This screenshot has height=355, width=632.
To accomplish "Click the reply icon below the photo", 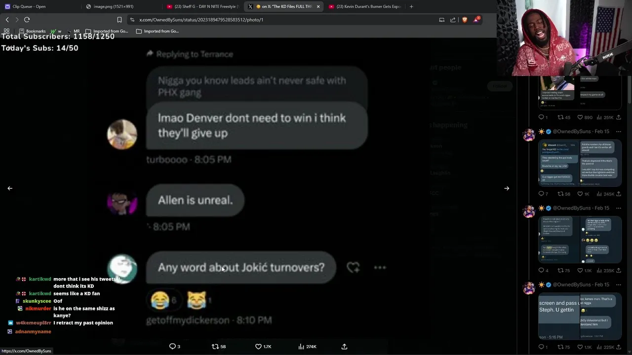I will tap(172, 347).
